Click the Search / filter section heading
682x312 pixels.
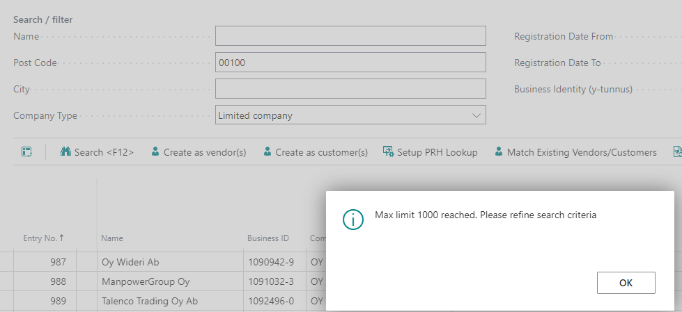[43, 19]
